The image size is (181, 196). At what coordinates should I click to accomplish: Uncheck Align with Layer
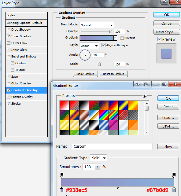pos(103,45)
